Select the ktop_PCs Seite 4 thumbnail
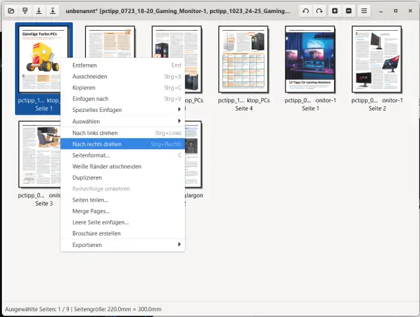This screenshot has width=420, height=317. (x=243, y=60)
